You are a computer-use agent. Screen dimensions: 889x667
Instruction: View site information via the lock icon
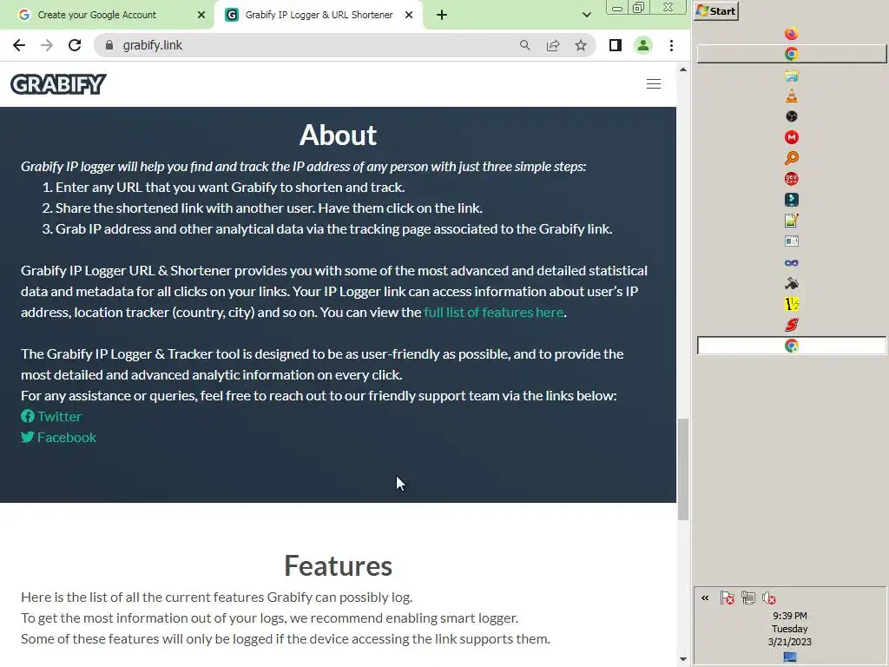coord(109,45)
